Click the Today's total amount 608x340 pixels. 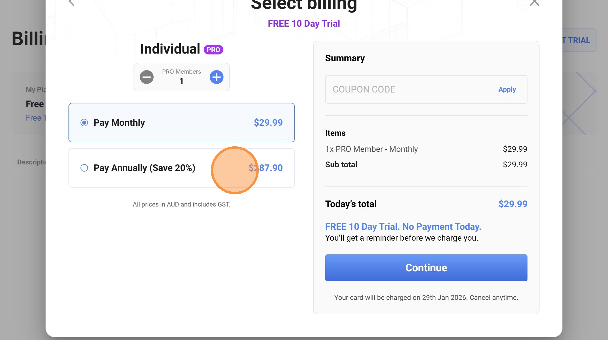coord(513,204)
